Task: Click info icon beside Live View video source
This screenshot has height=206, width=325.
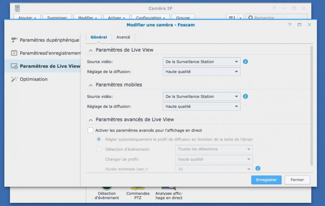Action: coord(245,61)
